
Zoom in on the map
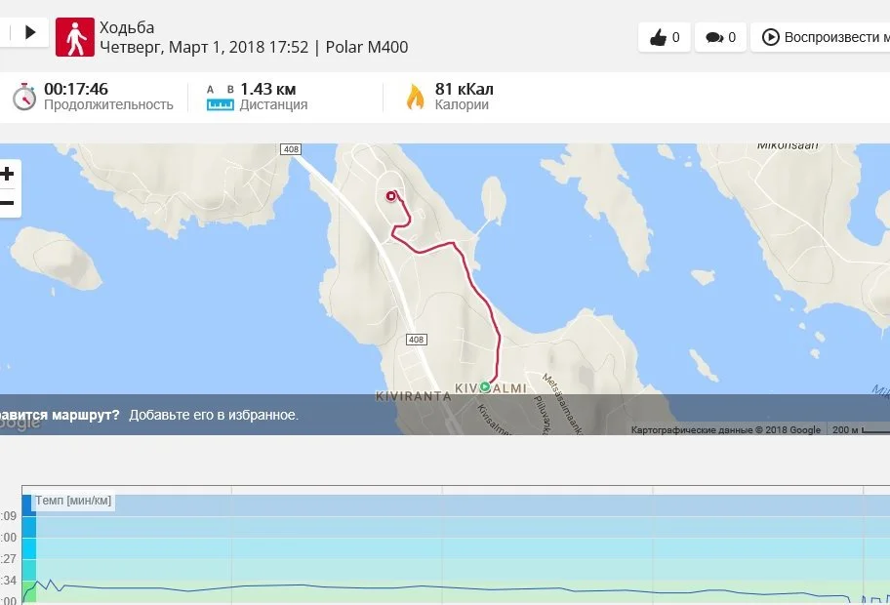tap(8, 175)
